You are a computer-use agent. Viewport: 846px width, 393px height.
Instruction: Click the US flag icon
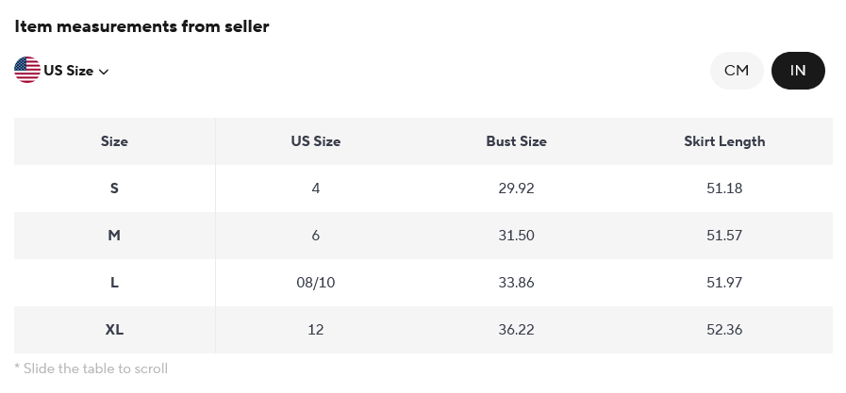click(27, 70)
